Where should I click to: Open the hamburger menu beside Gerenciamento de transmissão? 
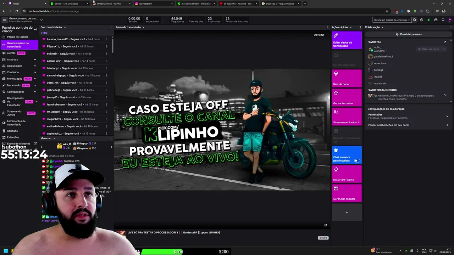click(x=5, y=20)
